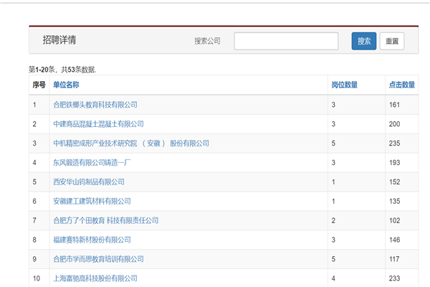Click 上海富驰高科技股份有限公司 link
The image size is (430, 287).
(95, 278)
